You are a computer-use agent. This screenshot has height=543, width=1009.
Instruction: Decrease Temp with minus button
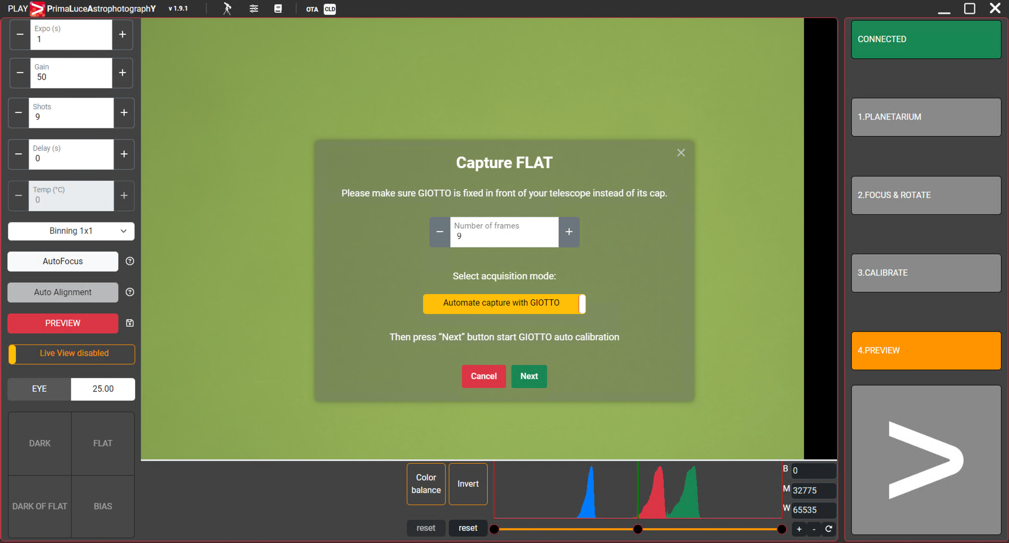(x=18, y=196)
